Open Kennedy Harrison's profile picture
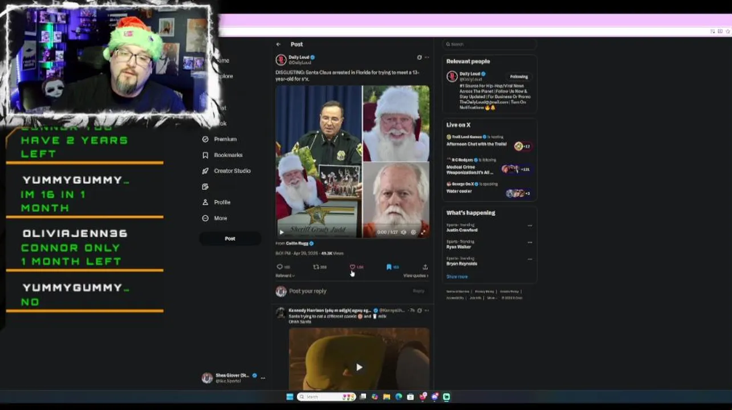The width and height of the screenshot is (732, 410). click(x=280, y=313)
